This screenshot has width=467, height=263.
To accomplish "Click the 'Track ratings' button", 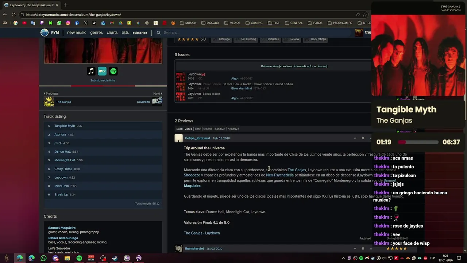I will (315, 39).
